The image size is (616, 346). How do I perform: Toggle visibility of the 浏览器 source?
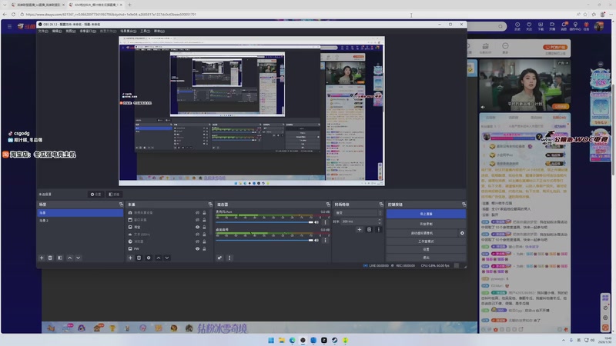(197, 241)
